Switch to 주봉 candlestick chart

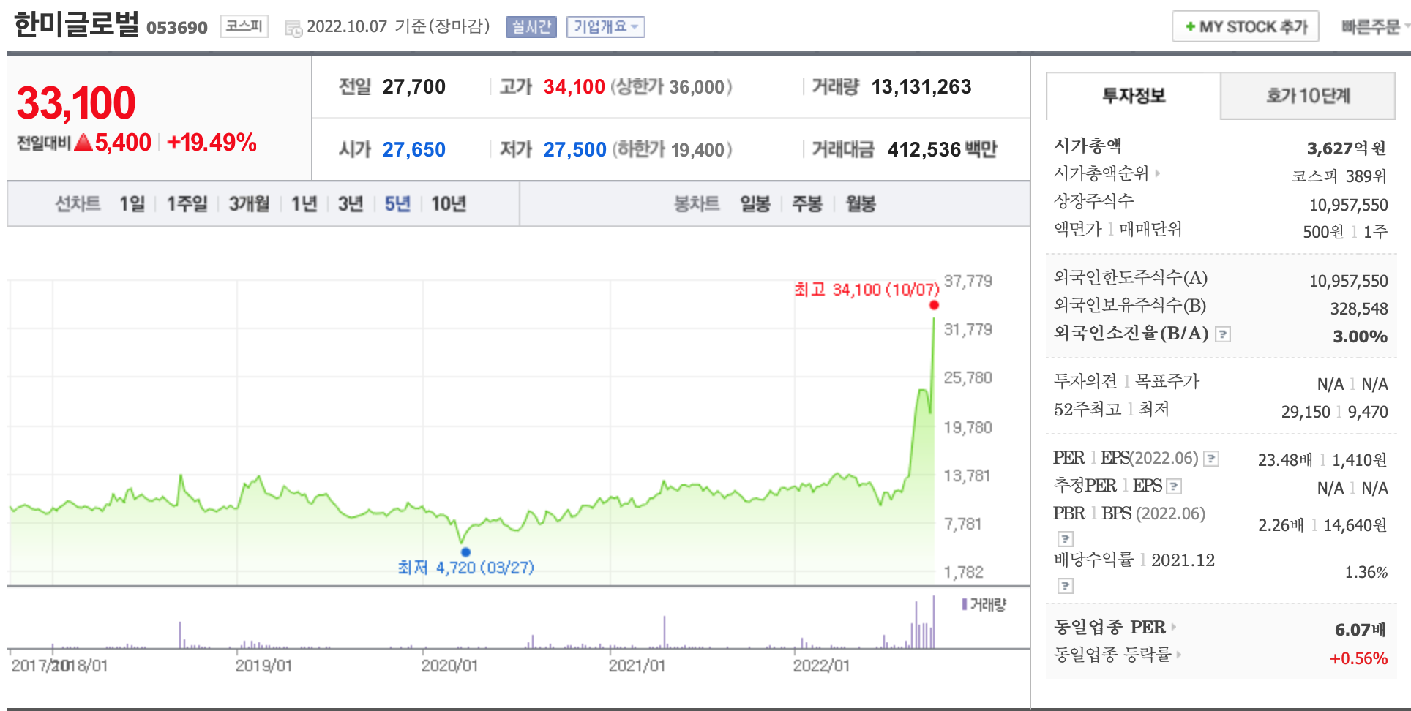click(x=807, y=203)
